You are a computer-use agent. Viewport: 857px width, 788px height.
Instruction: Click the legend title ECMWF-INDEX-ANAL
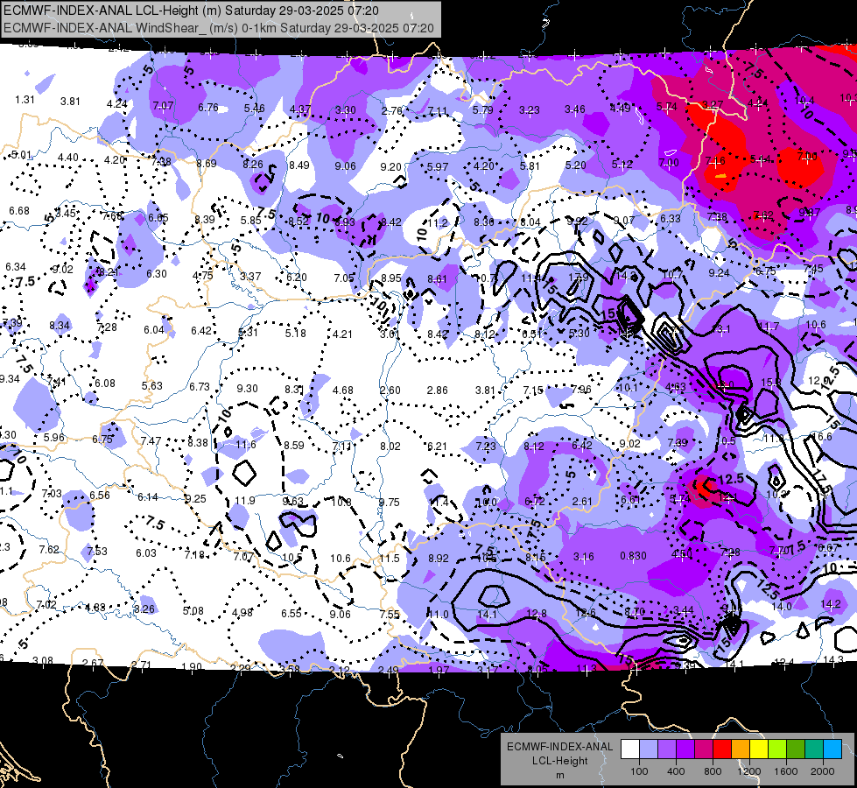click(x=559, y=747)
